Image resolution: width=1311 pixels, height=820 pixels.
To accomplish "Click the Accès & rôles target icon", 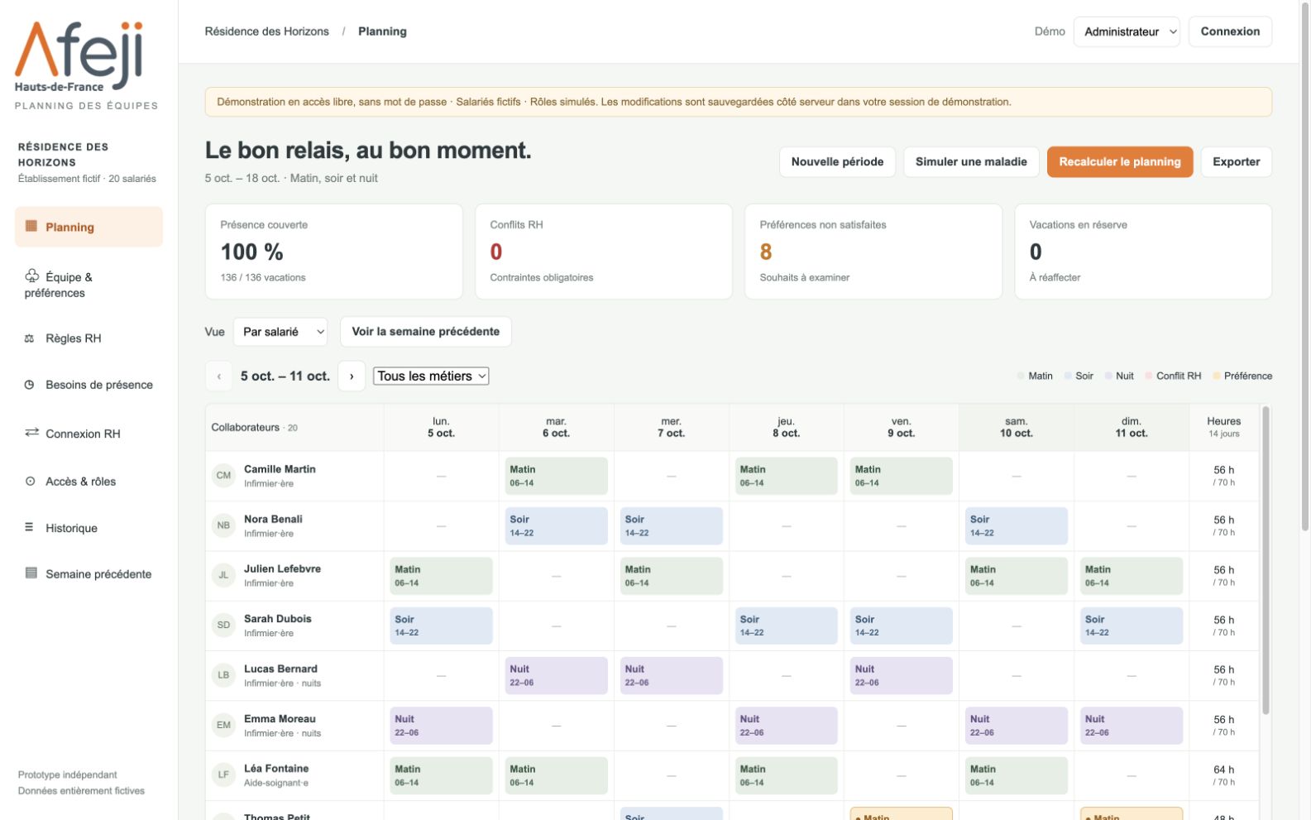I will [x=31, y=481].
